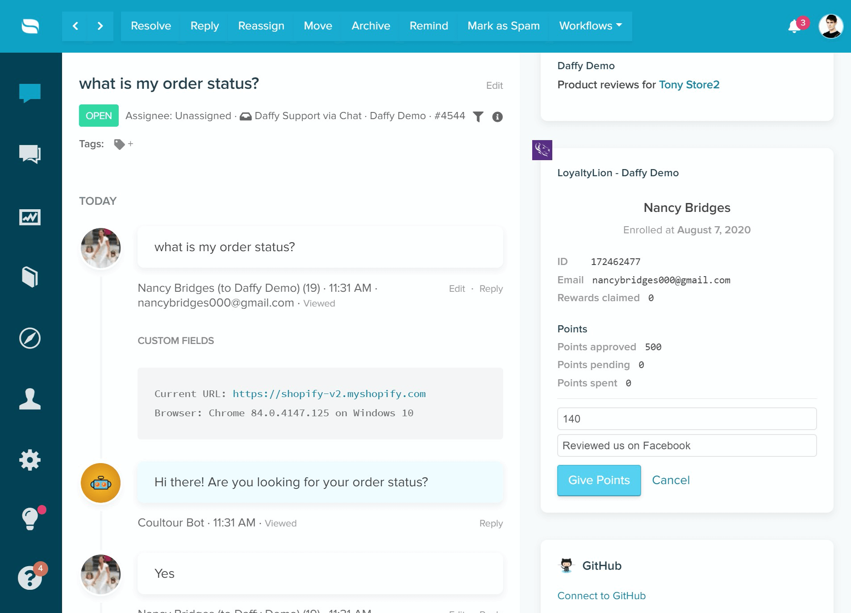Click Archive in the toolbar
This screenshot has width=851, height=613.
click(x=371, y=26)
